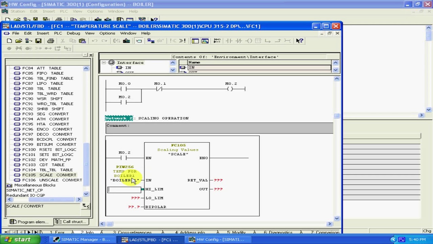Open the 4: Address info tab
Image resolution: width=433 pixels, height=244 pixels.
[190, 232]
